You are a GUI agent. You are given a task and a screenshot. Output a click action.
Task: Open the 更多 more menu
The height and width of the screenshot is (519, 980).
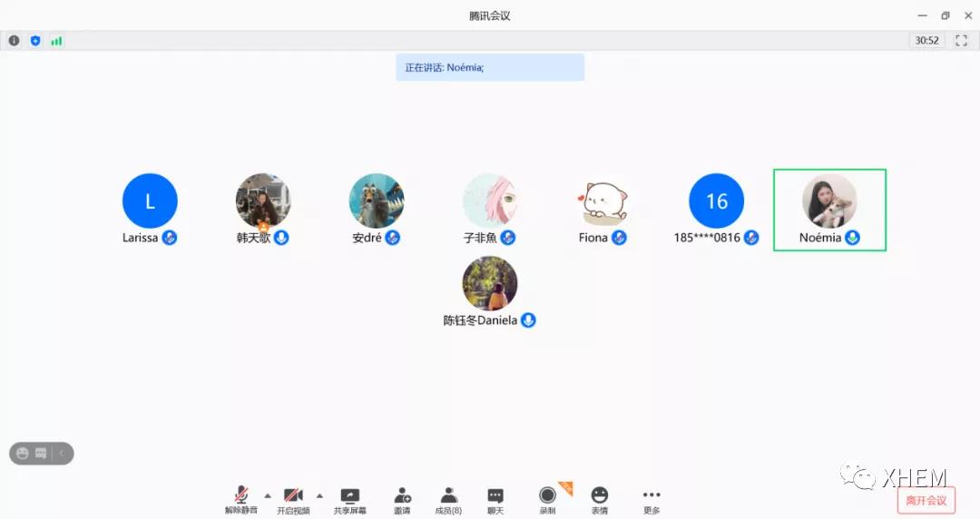click(x=651, y=498)
